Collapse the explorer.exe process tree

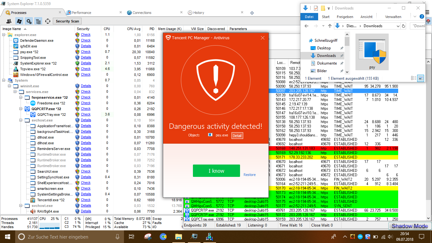click(4, 35)
